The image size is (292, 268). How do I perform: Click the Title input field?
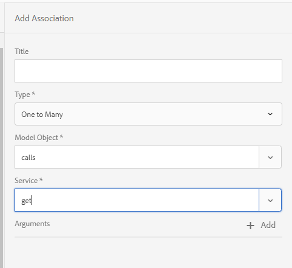pyautogui.click(x=148, y=71)
